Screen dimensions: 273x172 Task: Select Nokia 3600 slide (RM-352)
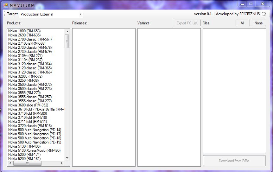[x=28, y=105]
